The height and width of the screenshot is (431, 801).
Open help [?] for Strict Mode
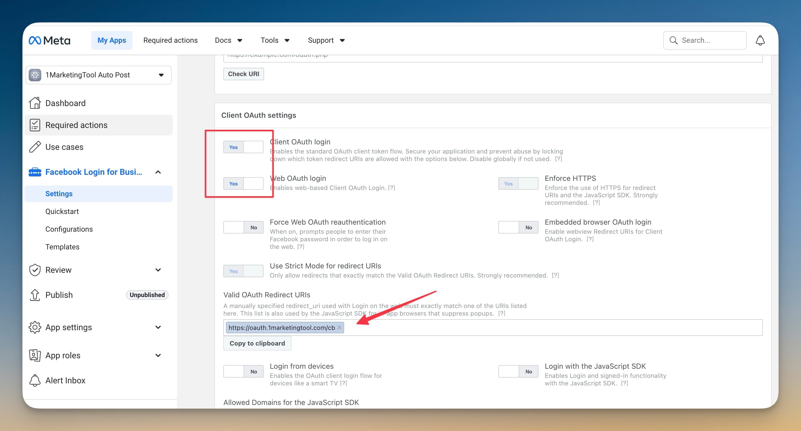(x=555, y=275)
